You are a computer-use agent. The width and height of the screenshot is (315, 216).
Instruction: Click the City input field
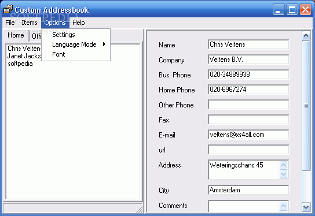click(x=248, y=190)
